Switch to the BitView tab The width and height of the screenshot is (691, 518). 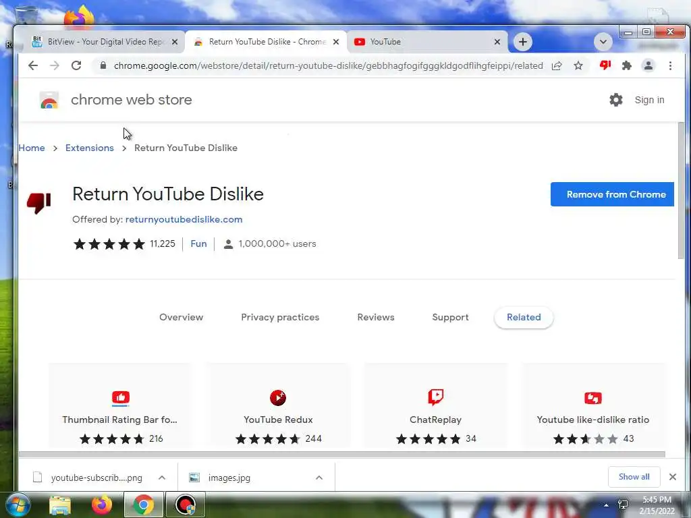tap(105, 42)
